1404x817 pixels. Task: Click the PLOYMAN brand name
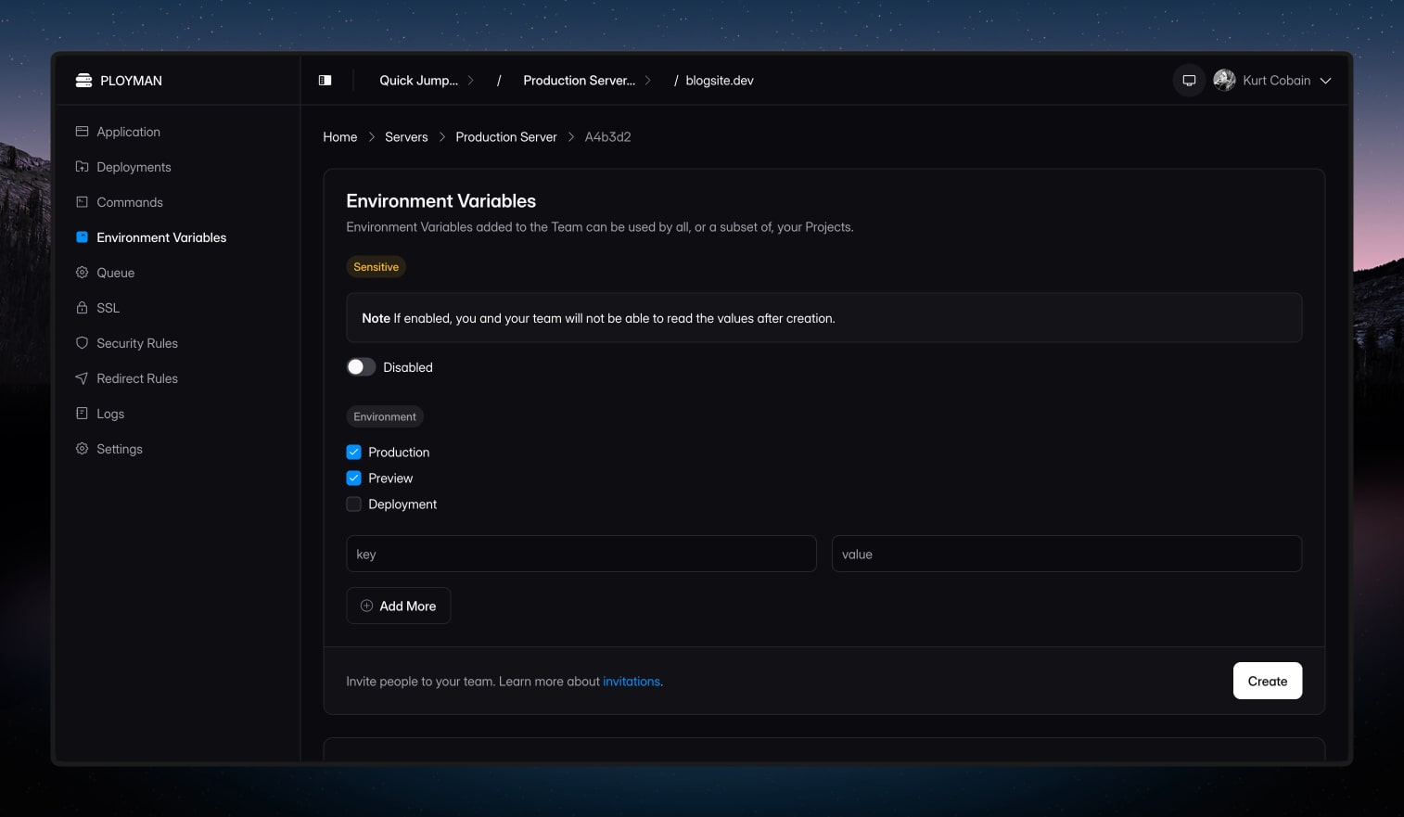(131, 81)
